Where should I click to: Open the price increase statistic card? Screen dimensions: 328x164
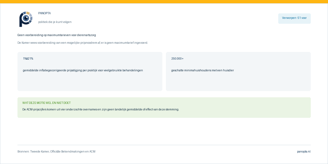click(x=90, y=71)
